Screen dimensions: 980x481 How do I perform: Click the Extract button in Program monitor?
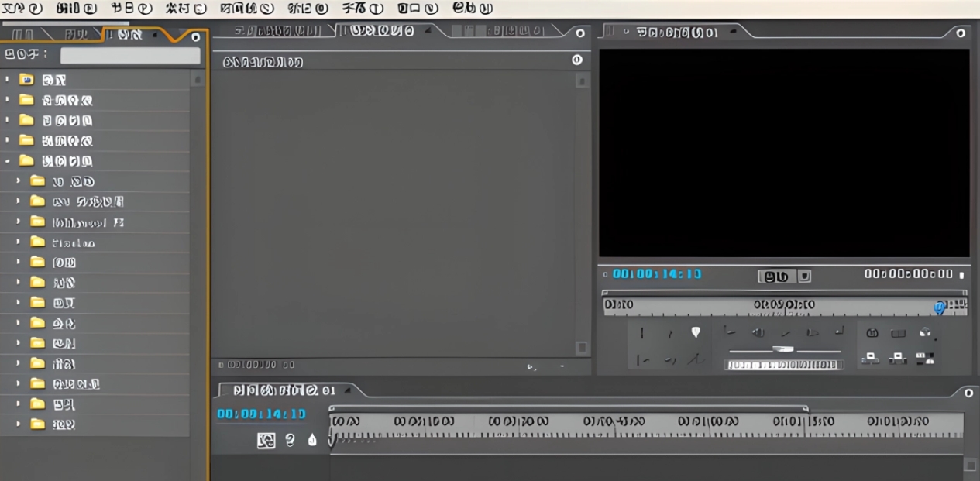point(898,358)
